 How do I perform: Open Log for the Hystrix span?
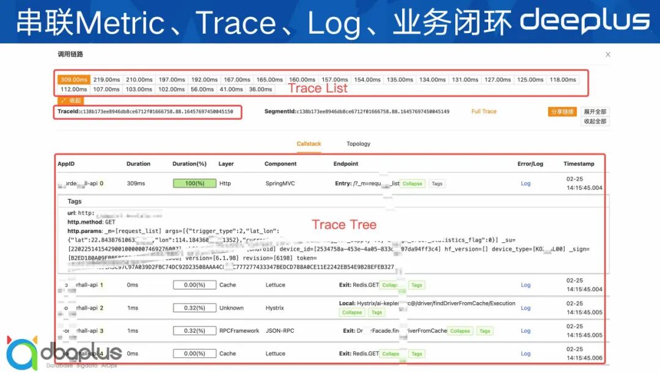pyautogui.click(x=526, y=308)
